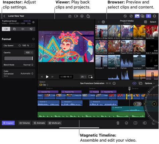Viewport: 159px width, 144px height.
Task: Open timeline clip appearance icon
Action: (x=141, y=83)
